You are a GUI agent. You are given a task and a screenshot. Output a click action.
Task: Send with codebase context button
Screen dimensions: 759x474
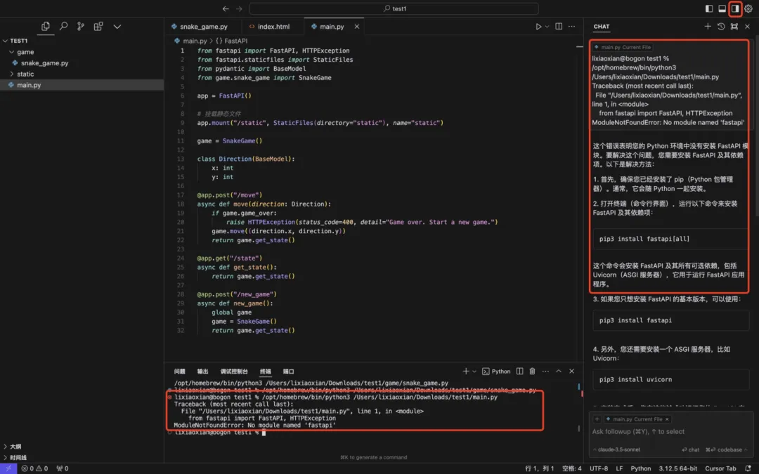[x=726, y=450]
